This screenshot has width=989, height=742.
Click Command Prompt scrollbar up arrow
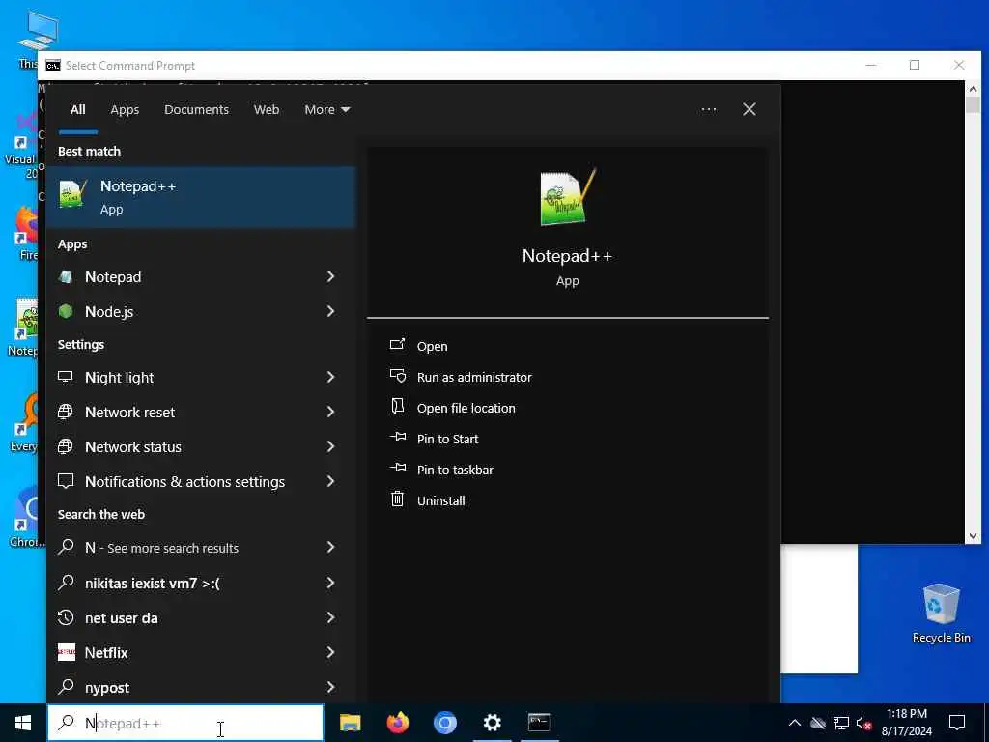pyautogui.click(x=973, y=88)
